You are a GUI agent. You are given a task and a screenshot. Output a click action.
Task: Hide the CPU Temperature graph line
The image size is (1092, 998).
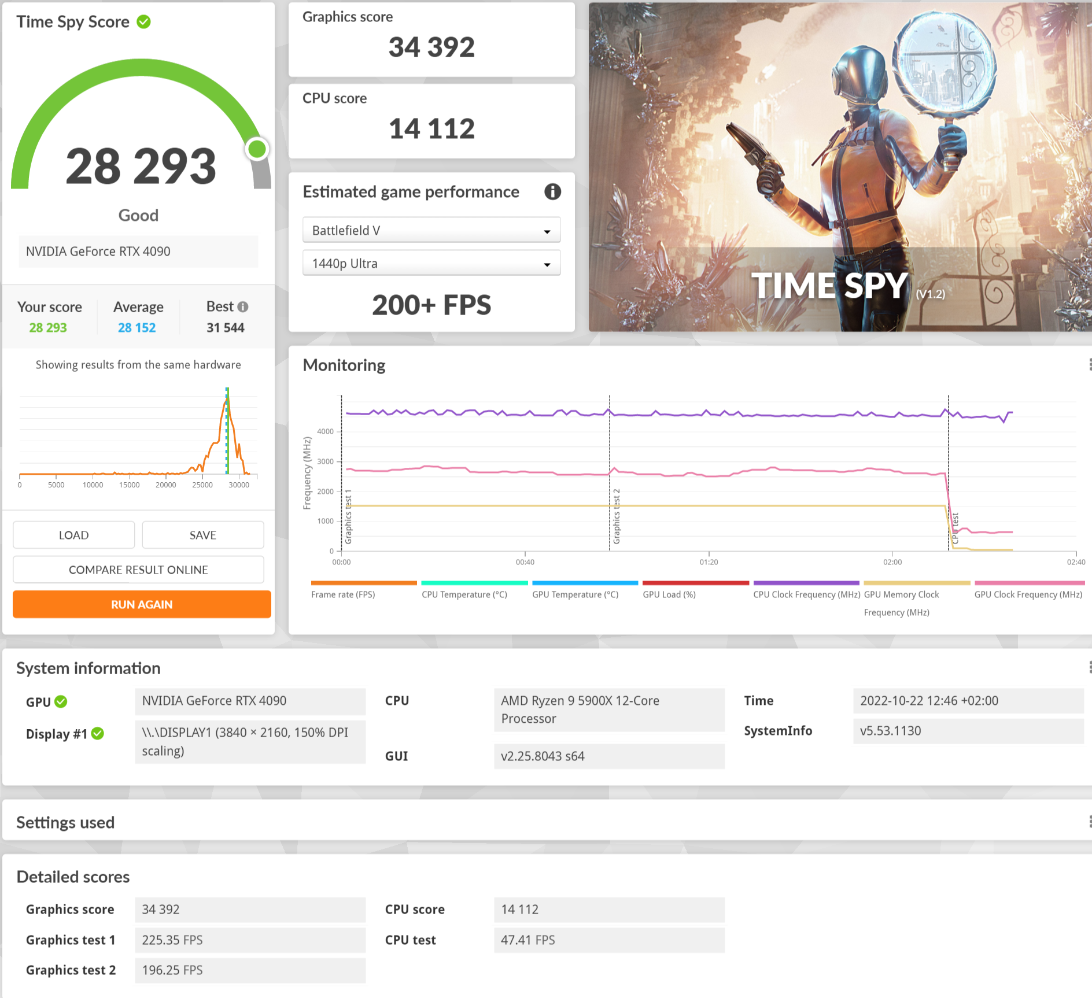pyautogui.click(x=474, y=588)
